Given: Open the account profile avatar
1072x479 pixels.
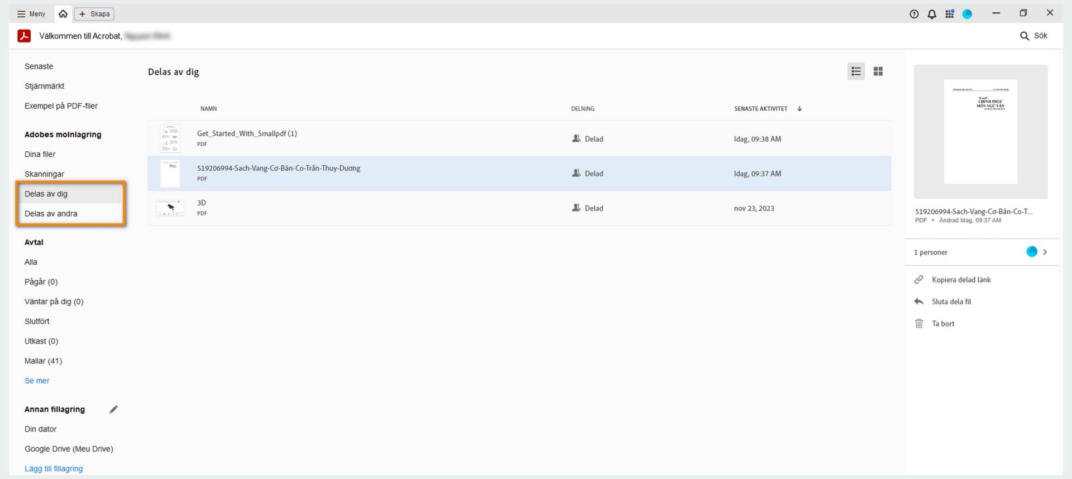Looking at the screenshot, I should [968, 14].
